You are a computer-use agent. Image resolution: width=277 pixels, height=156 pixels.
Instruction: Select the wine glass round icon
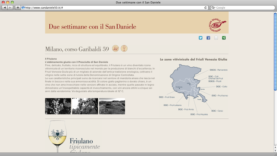[x=124, y=49]
